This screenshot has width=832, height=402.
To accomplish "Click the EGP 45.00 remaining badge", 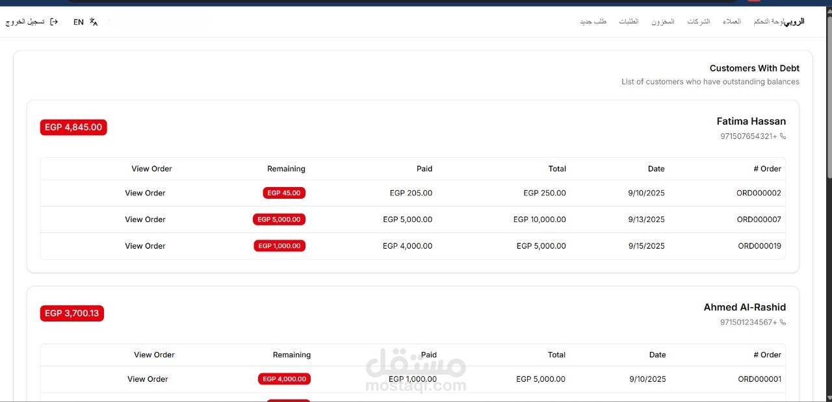I will [x=284, y=193].
